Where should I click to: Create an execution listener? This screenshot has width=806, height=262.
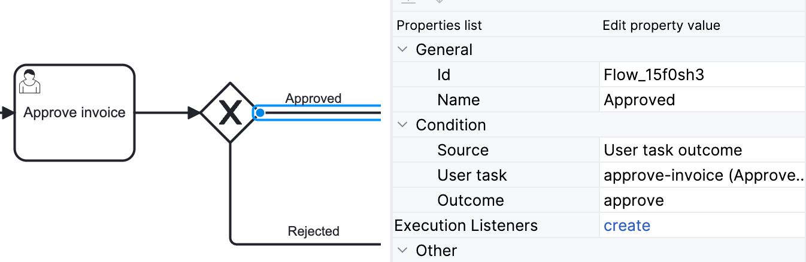pos(627,226)
